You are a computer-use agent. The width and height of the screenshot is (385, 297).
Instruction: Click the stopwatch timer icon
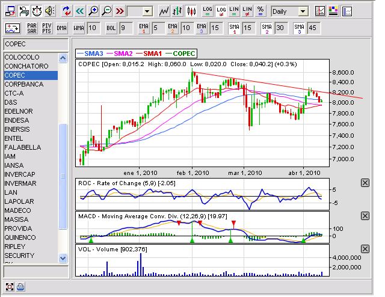(x=36, y=11)
